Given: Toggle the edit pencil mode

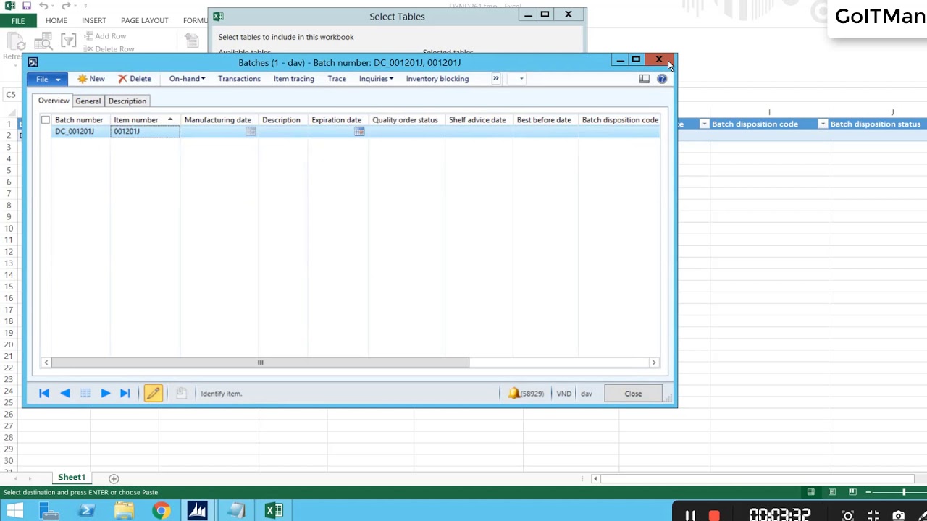Looking at the screenshot, I should 153,393.
